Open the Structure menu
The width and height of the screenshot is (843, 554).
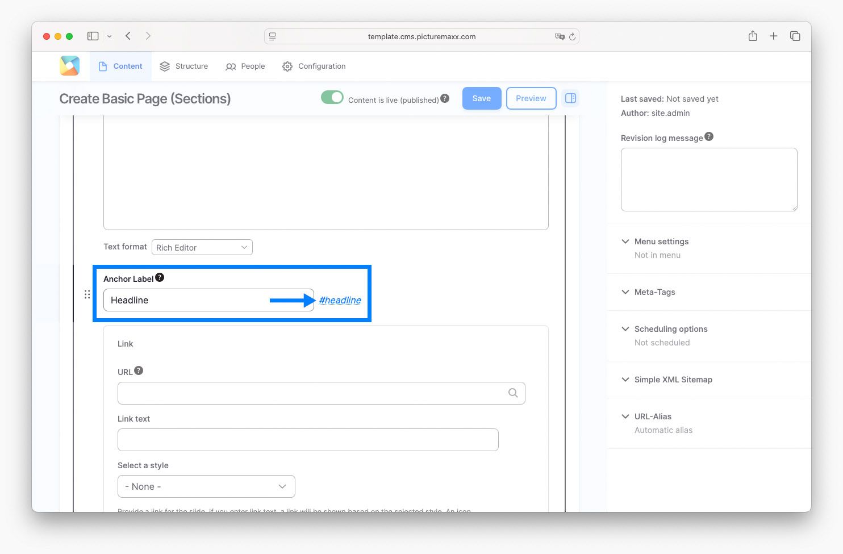point(184,66)
